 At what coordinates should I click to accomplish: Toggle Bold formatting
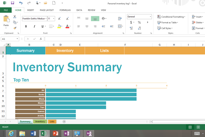26,26
